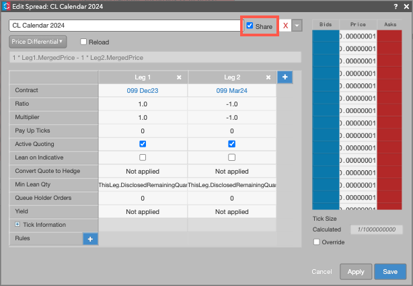Select Leg 2 Ratio value -1.0

pos(232,104)
